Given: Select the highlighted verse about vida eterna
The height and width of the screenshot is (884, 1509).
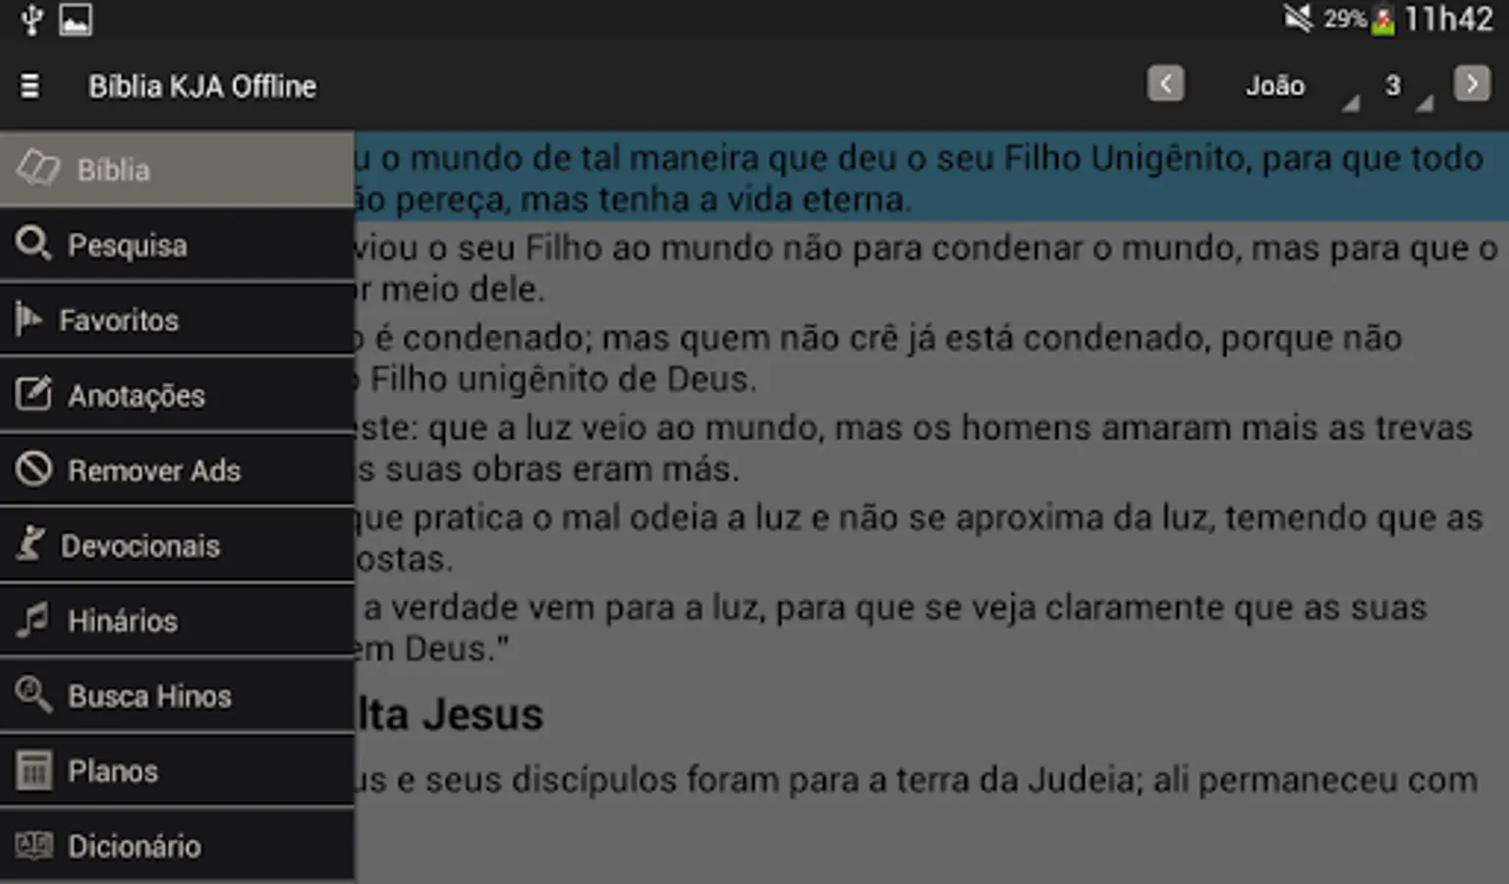Looking at the screenshot, I should point(931,177).
